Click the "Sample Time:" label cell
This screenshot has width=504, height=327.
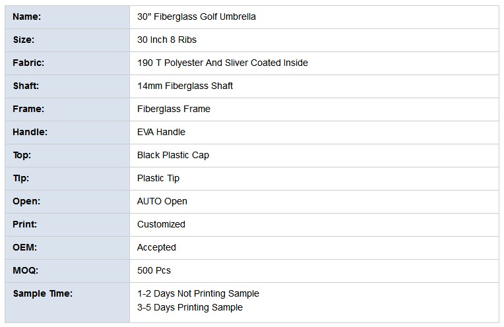coord(67,303)
